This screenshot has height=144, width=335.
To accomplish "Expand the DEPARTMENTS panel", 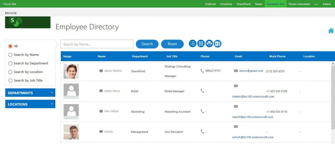I will [x=30, y=93].
